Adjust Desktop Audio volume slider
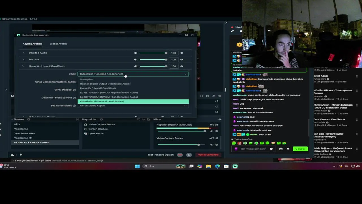Screen dimensions: 362x204 [153, 53]
